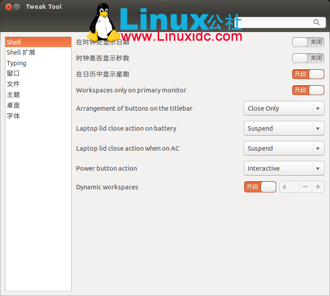Image resolution: width=330 pixels, height=296 pixels.
Task: Open the 桌面 category
Action: pyautogui.click(x=38, y=105)
